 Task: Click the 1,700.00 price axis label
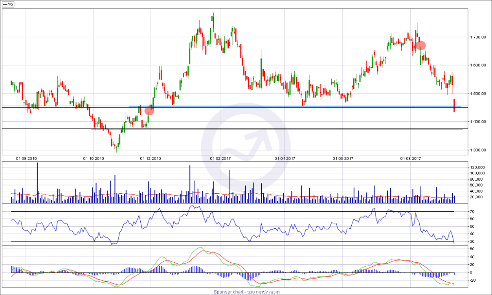click(x=479, y=37)
